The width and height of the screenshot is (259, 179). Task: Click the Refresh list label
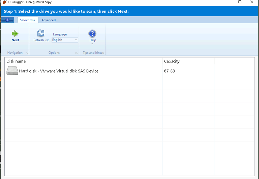(41, 40)
